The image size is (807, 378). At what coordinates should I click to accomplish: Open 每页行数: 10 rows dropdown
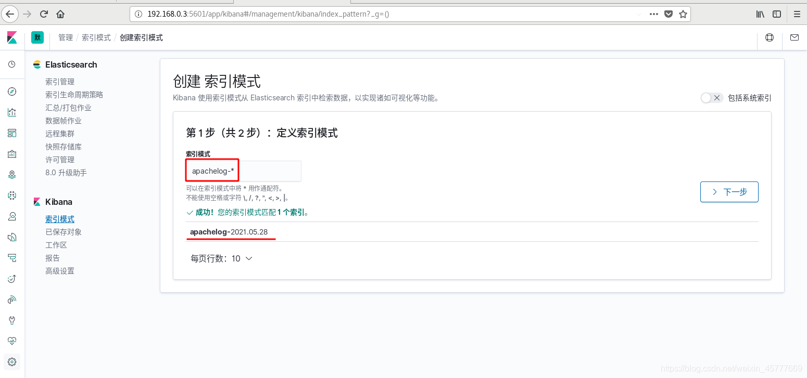pyautogui.click(x=221, y=258)
